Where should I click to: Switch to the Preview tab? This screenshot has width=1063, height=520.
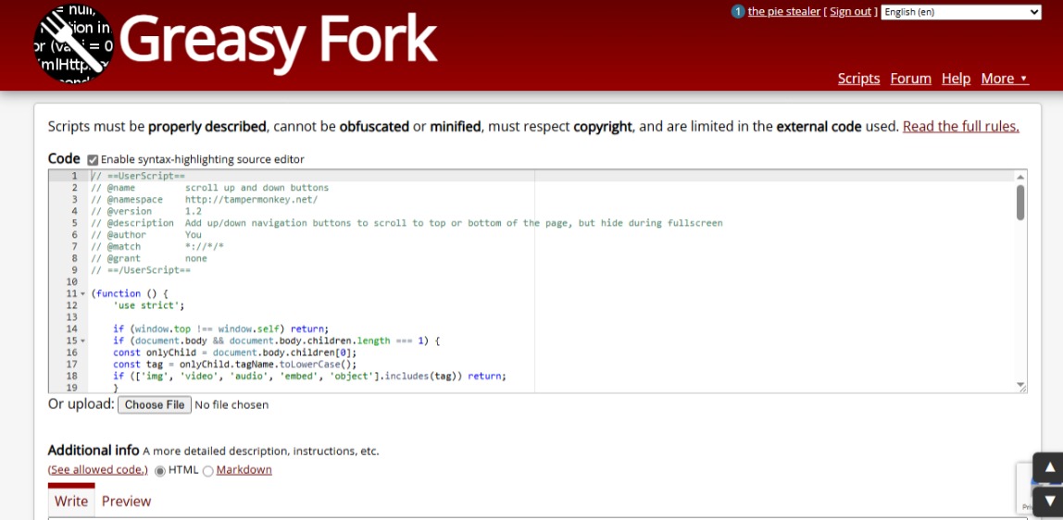[126, 501]
